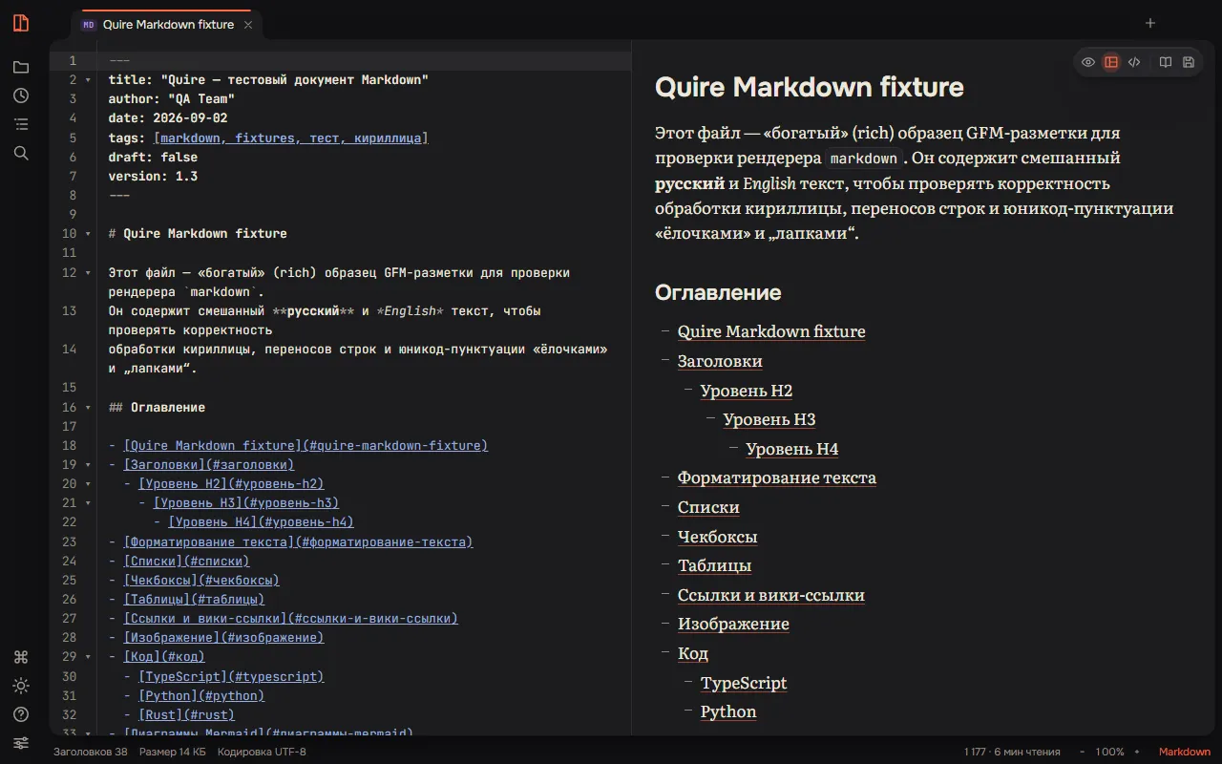The width and height of the screenshot is (1222, 764).
Task: Collapse Уровень H2 fold at line 20
Action: coord(88,484)
